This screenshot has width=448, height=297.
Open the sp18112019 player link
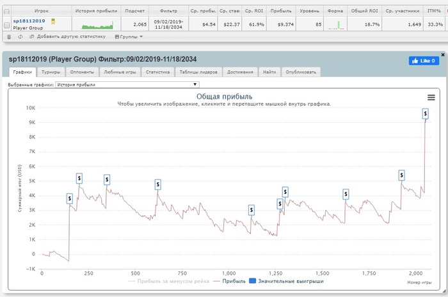click(x=29, y=21)
